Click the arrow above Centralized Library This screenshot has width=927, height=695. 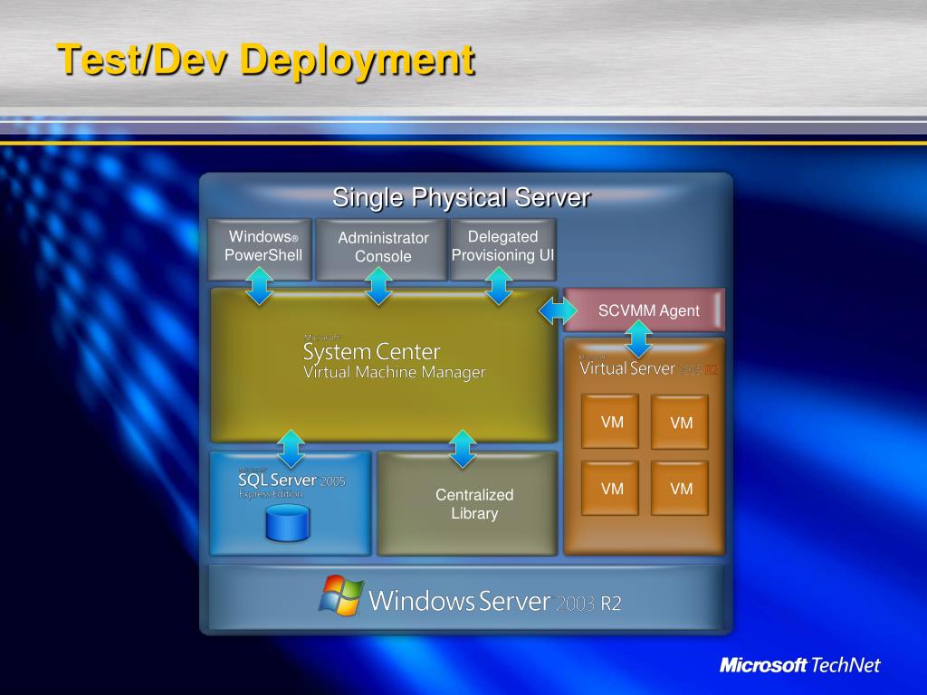(463, 449)
